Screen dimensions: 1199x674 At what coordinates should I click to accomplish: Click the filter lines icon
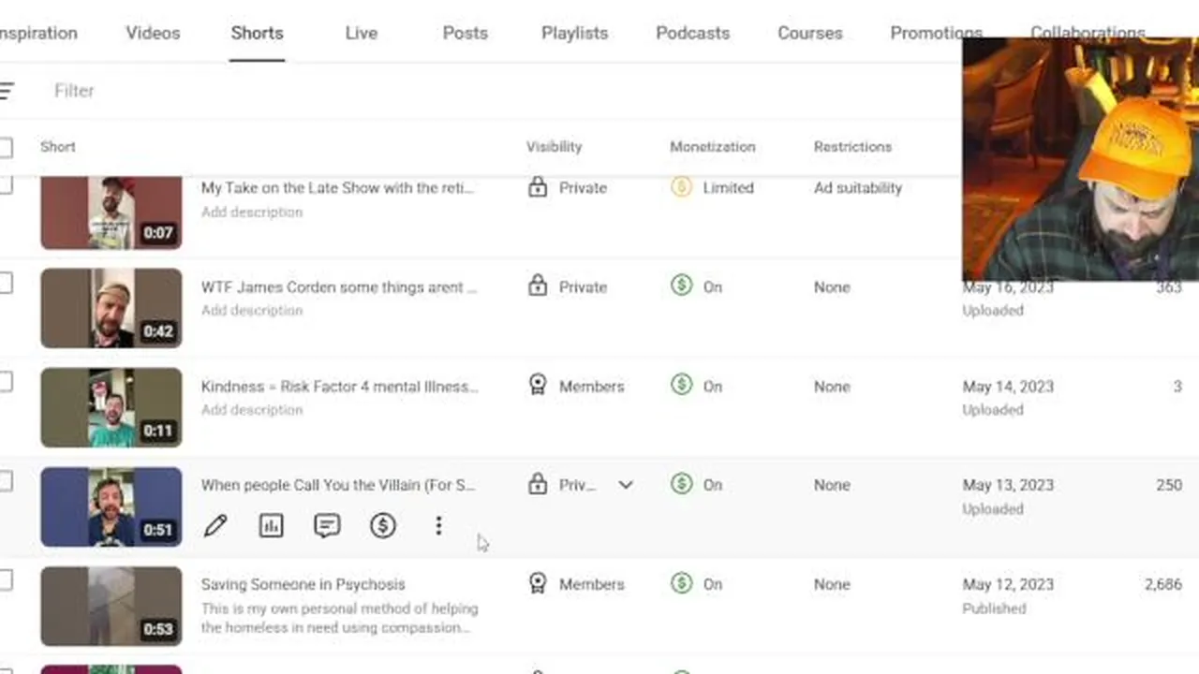click(7, 91)
